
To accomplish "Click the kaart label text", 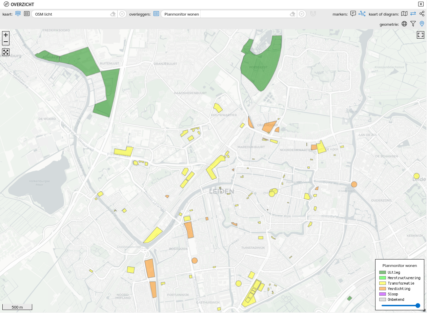I will point(7,14).
